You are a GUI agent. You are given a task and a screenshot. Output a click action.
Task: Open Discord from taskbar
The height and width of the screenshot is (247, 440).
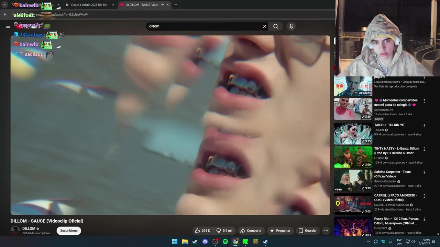(205, 242)
